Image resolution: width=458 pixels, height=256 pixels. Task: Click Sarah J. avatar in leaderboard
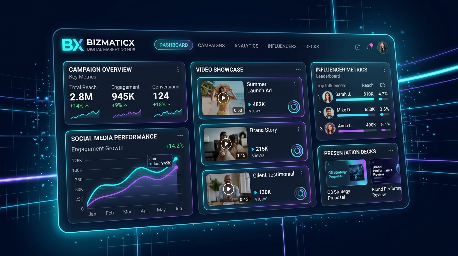pyautogui.click(x=328, y=97)
